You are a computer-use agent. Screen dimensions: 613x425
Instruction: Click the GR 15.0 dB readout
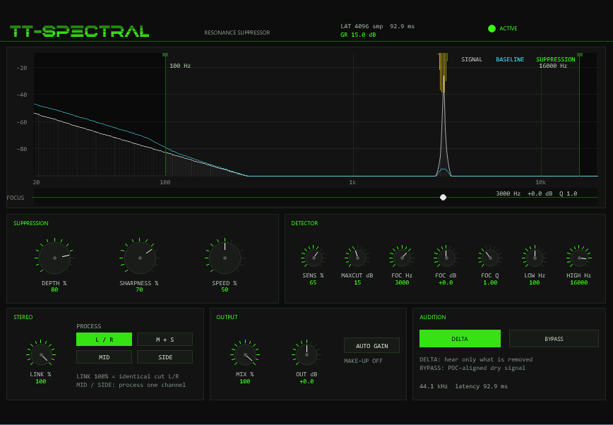[358, 35]
